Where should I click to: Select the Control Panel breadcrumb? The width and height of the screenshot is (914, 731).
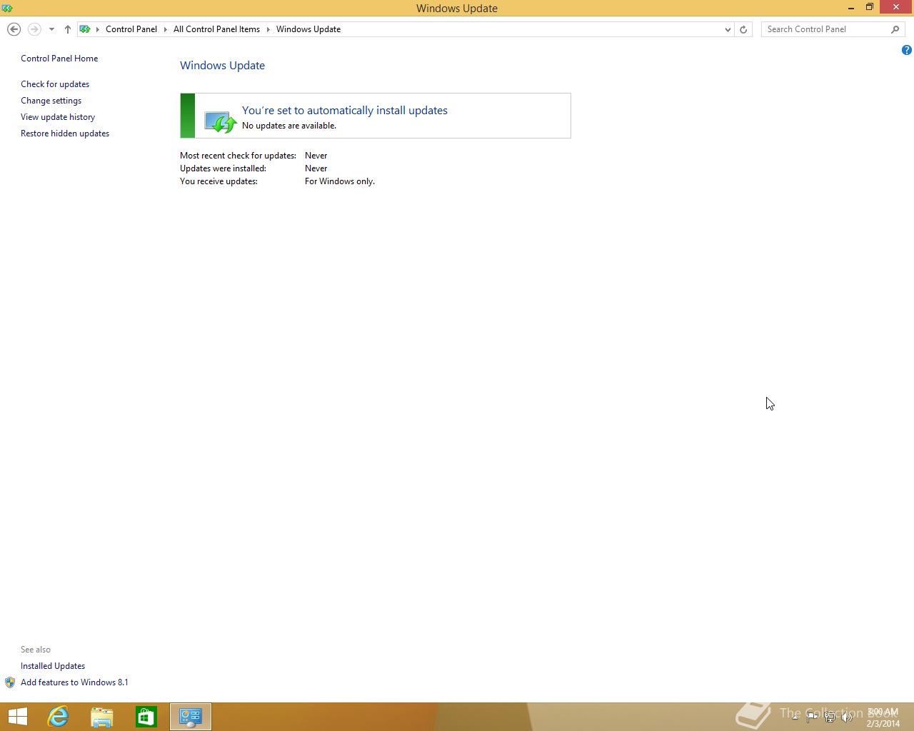131,29
